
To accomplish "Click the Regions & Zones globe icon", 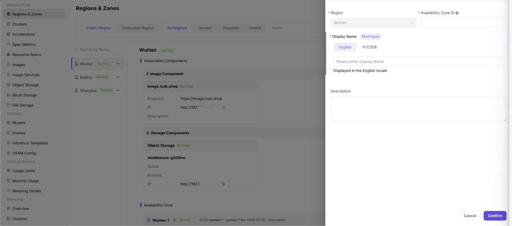I will pos(9,14).
